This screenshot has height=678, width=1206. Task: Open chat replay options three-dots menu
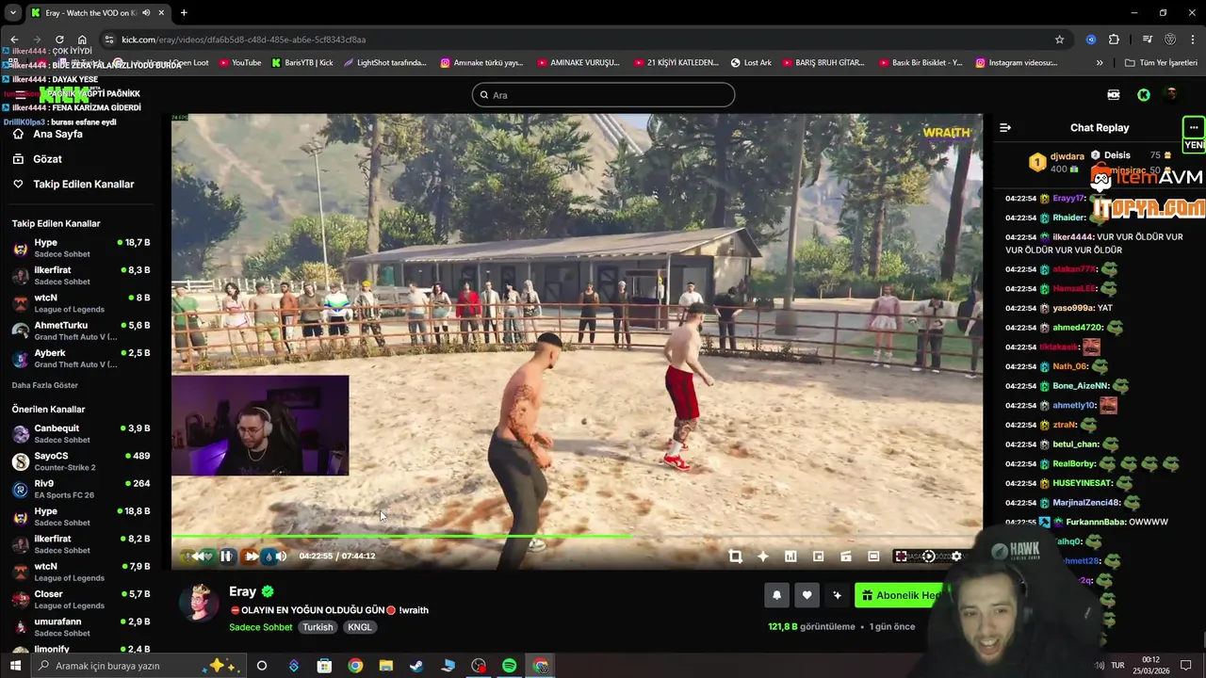1194,128
